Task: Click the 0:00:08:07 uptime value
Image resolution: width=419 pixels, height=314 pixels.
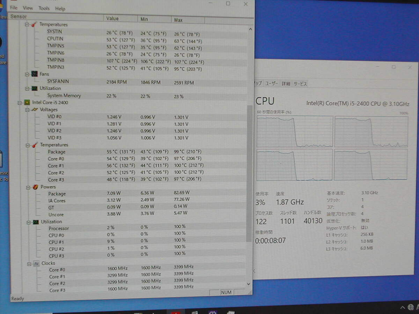Action: pos(270,240)
